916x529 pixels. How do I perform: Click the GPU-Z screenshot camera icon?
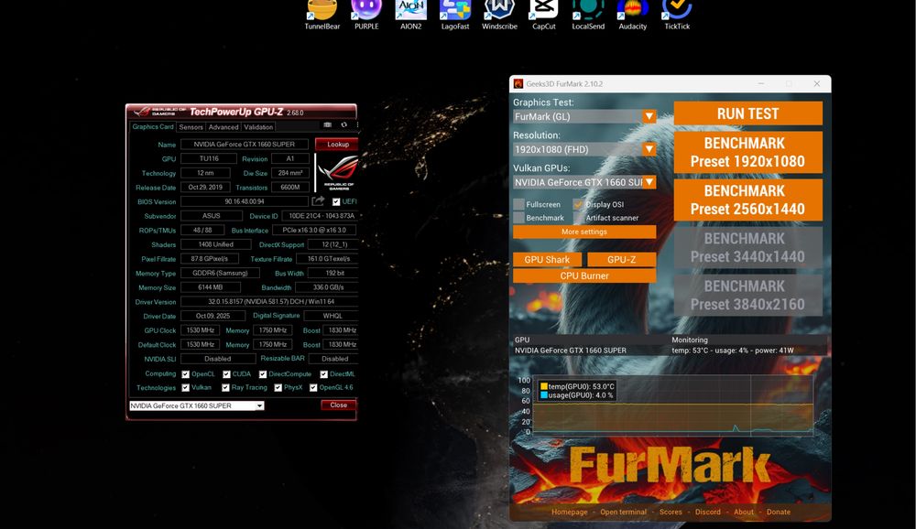(328, 125)
